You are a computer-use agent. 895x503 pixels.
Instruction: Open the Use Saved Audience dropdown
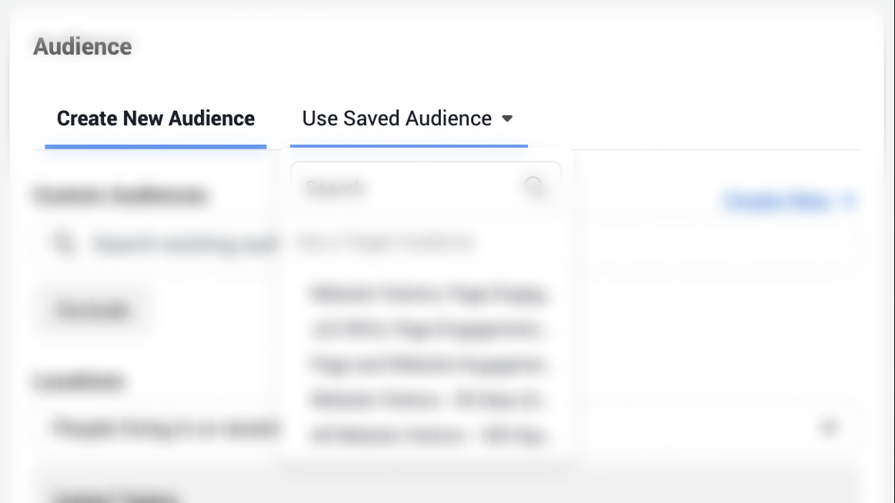point(396,118)
